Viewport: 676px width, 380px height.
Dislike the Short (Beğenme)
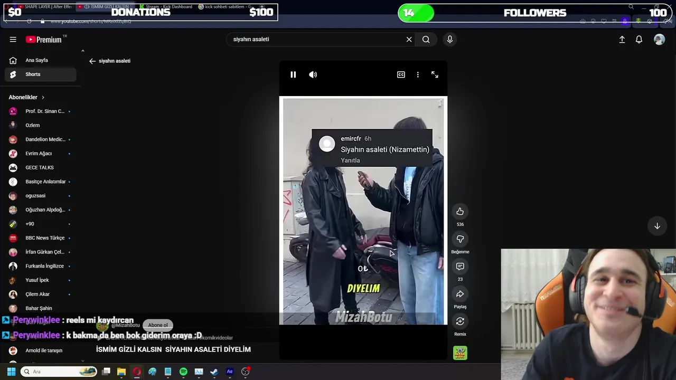tap(460, 239)
